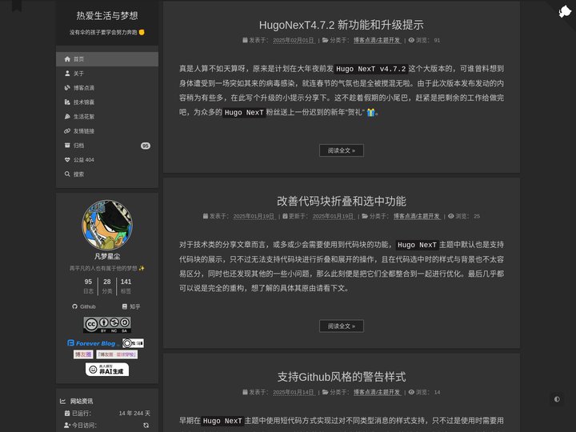This screenshot has height=432, width=576.
Task: Click the refresh spinner icon on 今日访问 row
Action: pyautogui.click(x=146, y=426)
